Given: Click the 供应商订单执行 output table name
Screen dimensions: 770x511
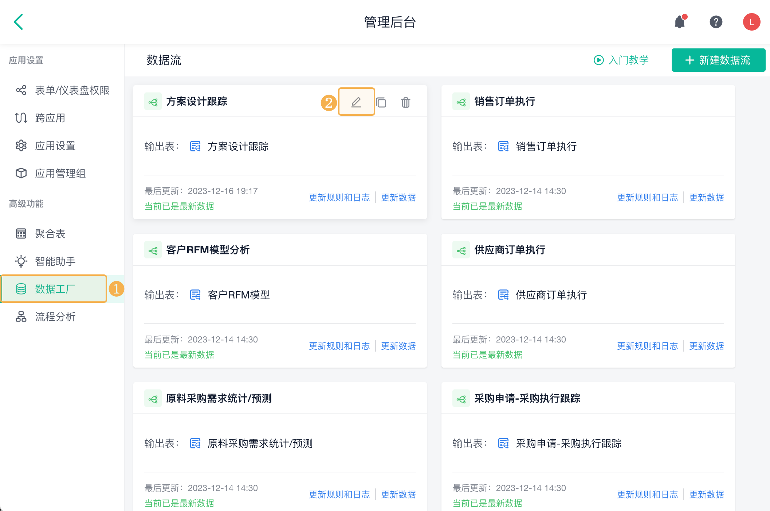Looking at the screenshot, I should [551, 295].
